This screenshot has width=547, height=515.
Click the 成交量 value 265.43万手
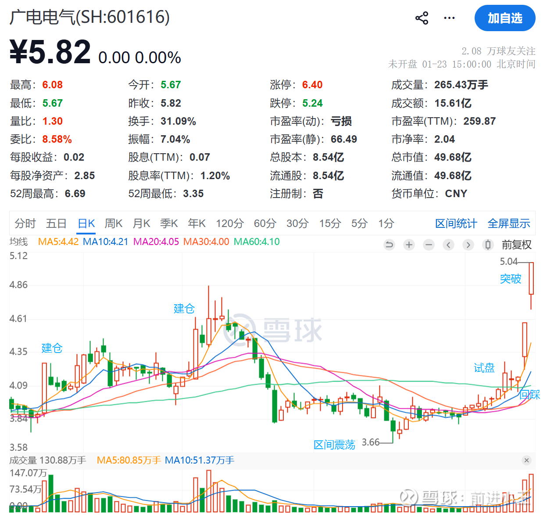tap(461, 85)
